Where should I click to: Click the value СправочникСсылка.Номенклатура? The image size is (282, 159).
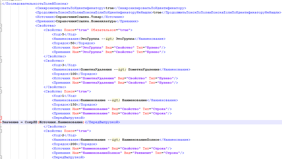click(86, 21)
